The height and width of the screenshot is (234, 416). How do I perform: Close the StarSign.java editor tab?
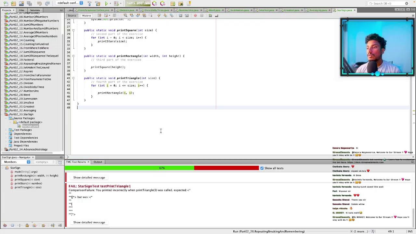click(x=355, y=10)
